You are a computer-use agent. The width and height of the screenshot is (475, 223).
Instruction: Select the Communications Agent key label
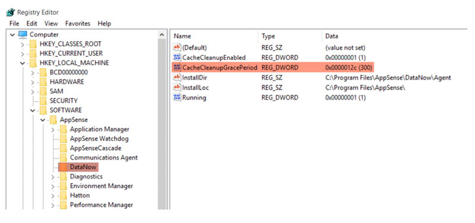pos(104,158)
